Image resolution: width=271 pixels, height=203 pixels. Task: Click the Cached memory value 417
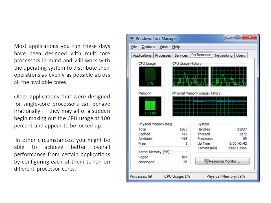click(x=184, y=134)
